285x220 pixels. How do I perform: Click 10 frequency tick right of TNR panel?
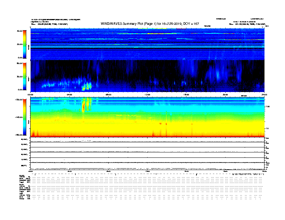267,129
